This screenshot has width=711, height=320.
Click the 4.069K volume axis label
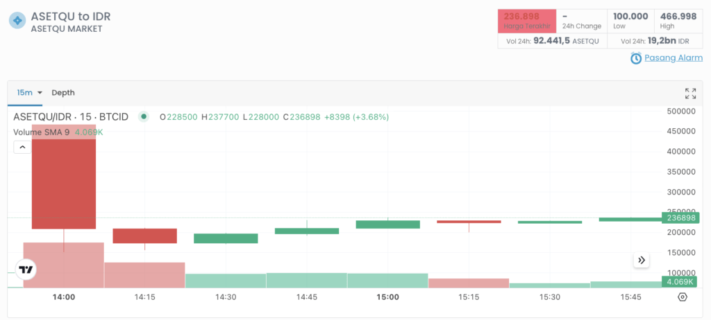(x=680, y=282)
